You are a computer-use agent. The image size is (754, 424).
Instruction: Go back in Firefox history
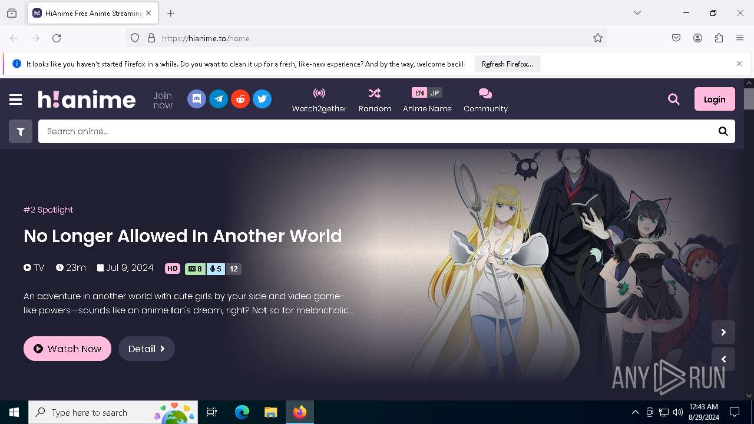pos(14,38)
